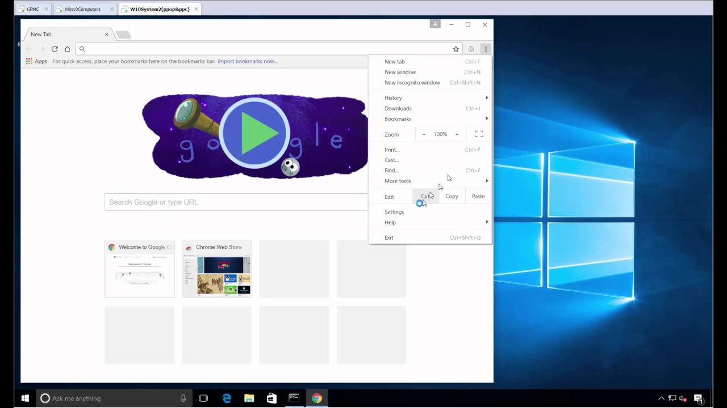This screenshot has height=408, width=727.
Task: Play the Google doodle
Action: tap(254, 134)
